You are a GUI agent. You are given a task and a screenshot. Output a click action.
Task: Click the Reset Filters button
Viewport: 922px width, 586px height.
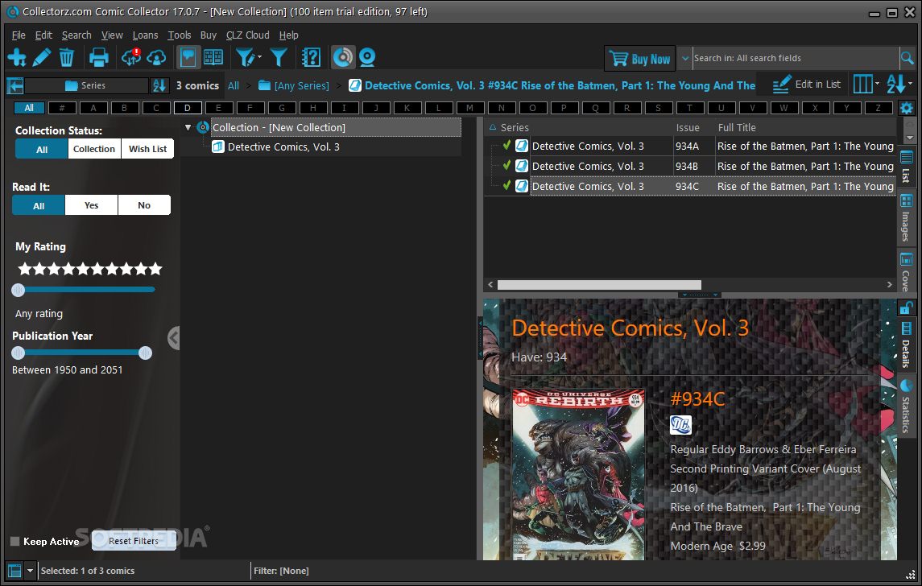pos(134,541)
